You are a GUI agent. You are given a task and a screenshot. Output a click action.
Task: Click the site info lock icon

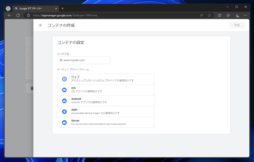pos(28,15)
